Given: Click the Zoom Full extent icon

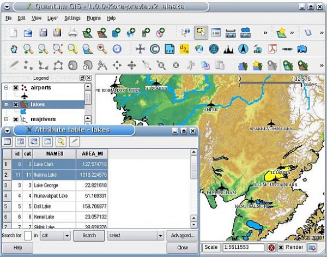Looking at the screenshot, I should 58,49.
